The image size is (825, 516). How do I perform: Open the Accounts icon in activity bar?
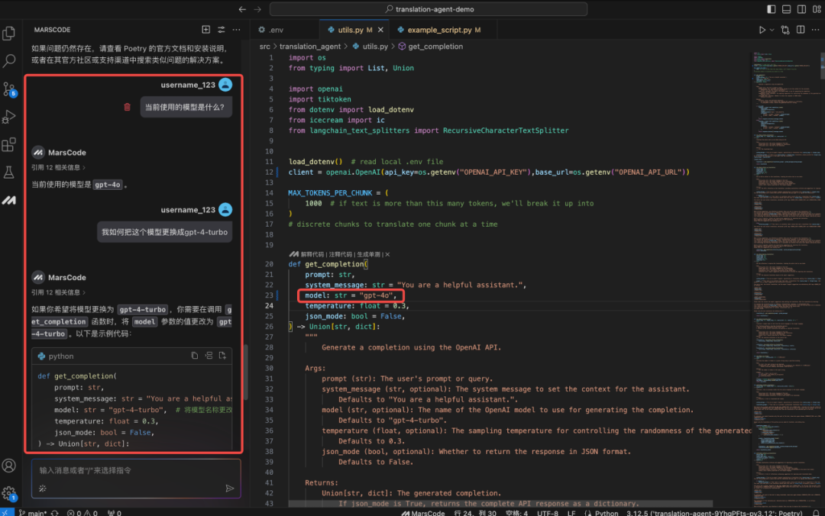9,466
